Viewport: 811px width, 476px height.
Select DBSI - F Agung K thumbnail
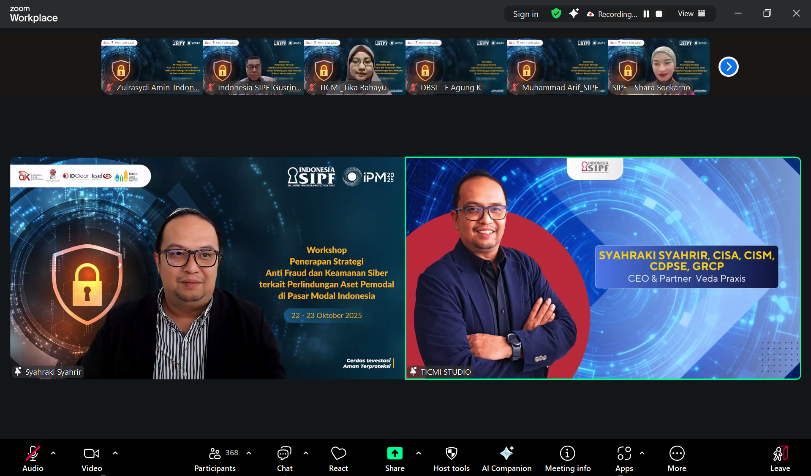click(x=456, y=67)
